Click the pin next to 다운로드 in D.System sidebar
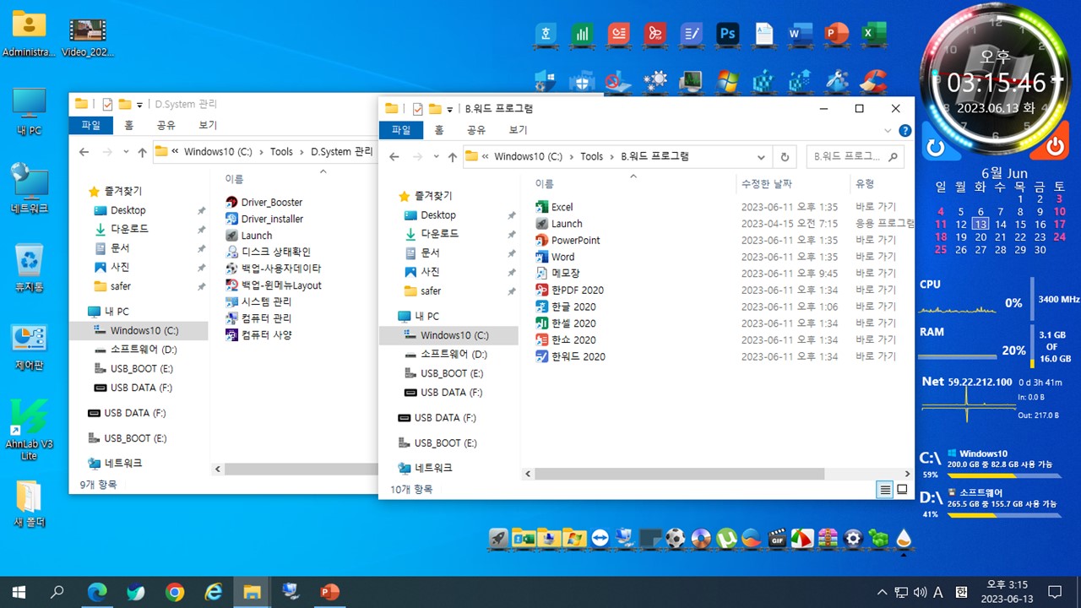This screenshot has height=608, width=1081. coord(201,229)
